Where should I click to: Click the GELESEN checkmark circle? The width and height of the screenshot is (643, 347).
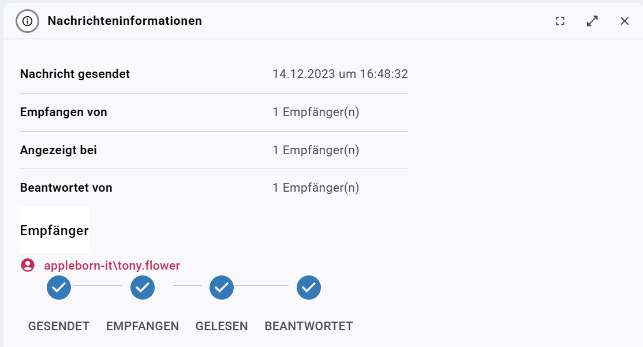click(x=222, y=288)
